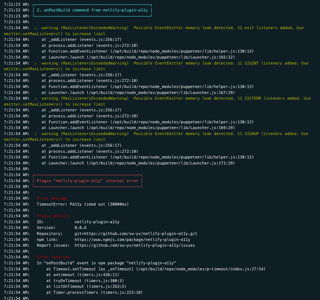Click the 'at Timeout.setTimeout [as _onTimeout]' line
The height and width of the screenshot is (300, 320).
(x=156, y=269)
